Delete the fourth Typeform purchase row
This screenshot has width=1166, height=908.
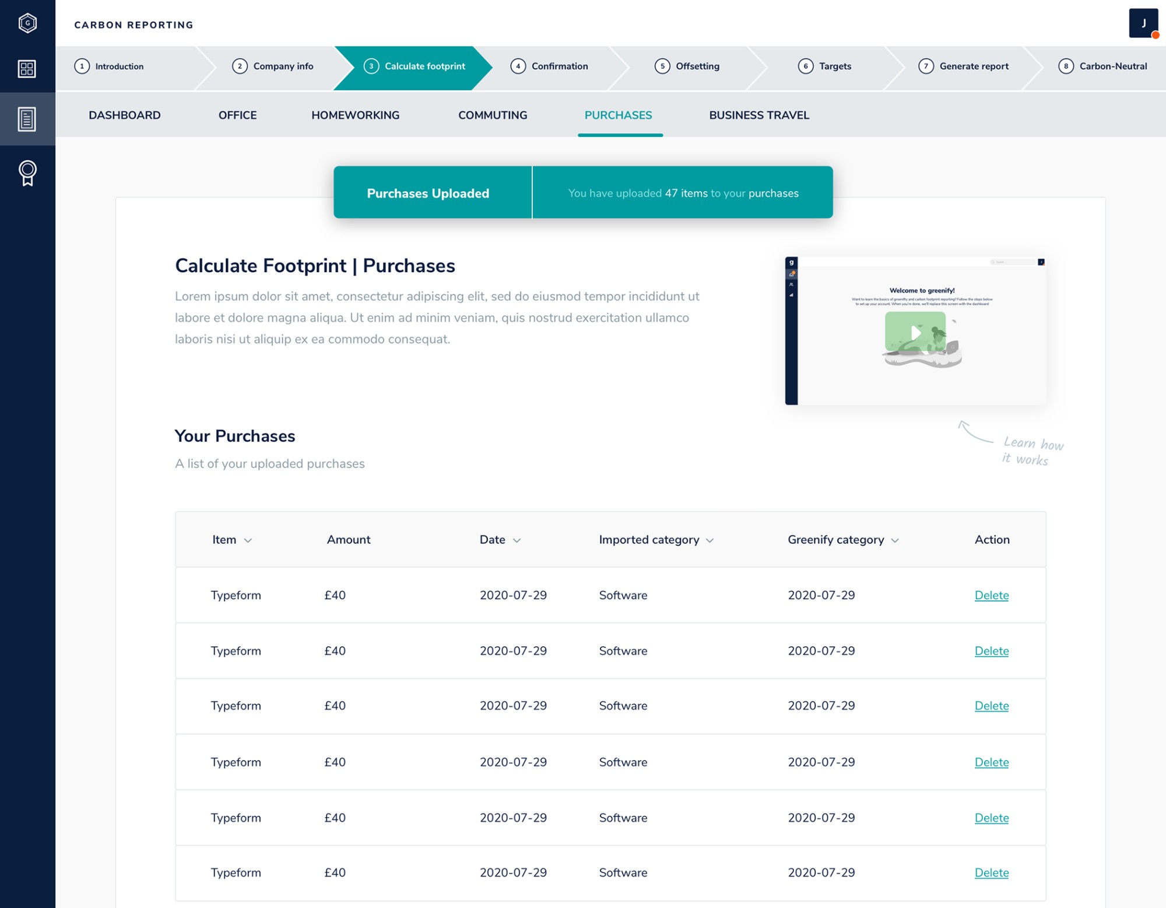tap(992, 762)
